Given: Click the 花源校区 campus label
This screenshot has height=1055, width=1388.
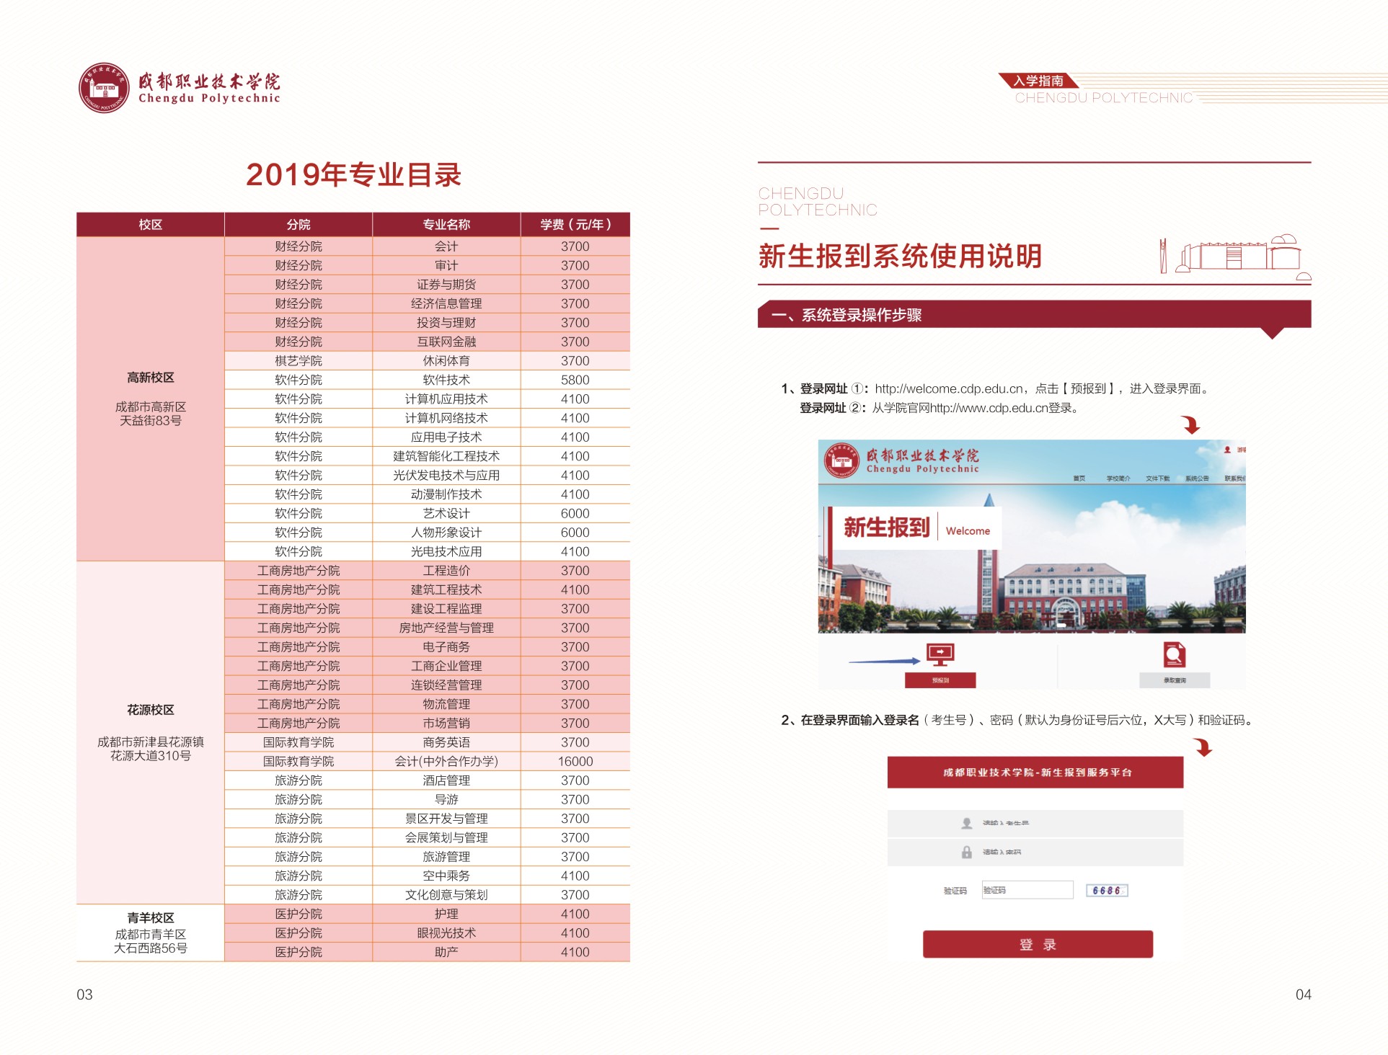Looking at the screenshot, I should coord(150,710).
